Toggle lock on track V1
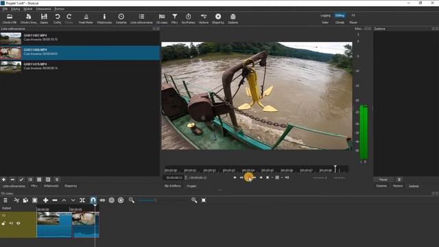The width and height of the screenshot is (439, 247). (x=3, y=223)
